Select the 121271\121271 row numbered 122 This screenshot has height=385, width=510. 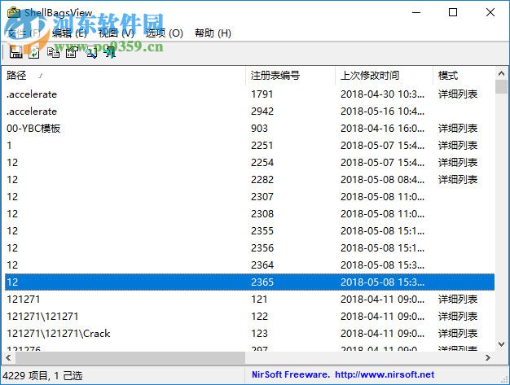[250, 316]
